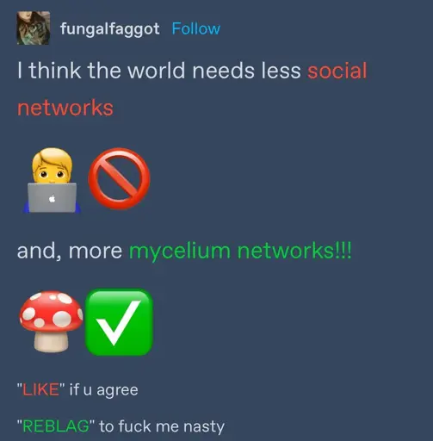Screen dimensions: 433x441
Task: Click the red word "networks" on second line
Action: click(x=65, y=108)
